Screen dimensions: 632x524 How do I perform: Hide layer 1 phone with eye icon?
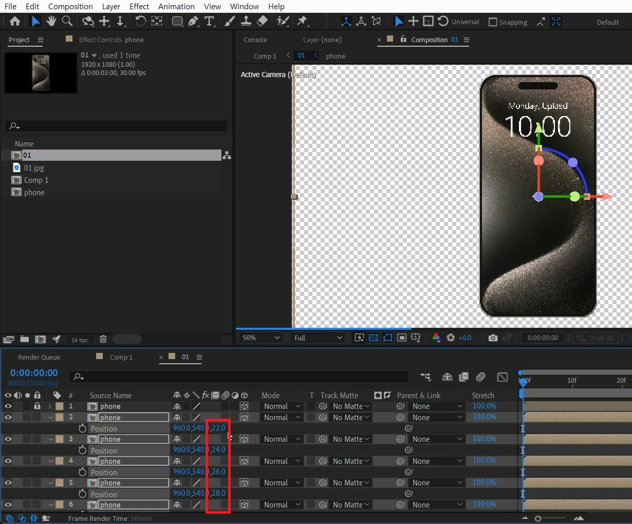coord(8,406)
